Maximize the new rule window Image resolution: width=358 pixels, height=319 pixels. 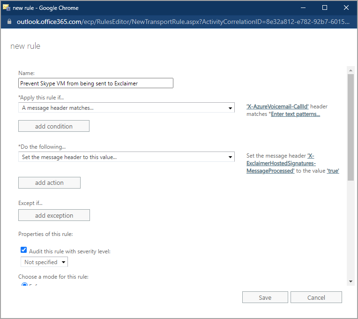(325, 8)
